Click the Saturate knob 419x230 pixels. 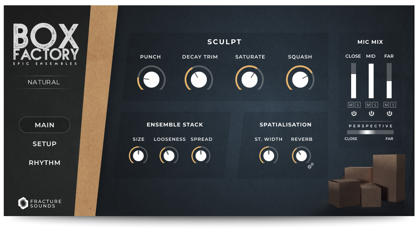[x=250, y=79]
